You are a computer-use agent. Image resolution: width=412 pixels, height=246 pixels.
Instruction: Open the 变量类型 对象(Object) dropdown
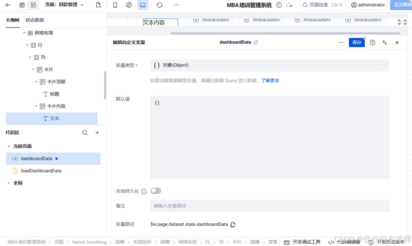coord(270,65)
